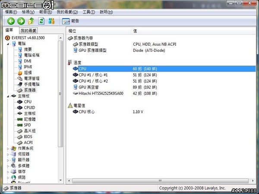Open the CPUID chip icon
The height and width of the screenshot is (194, 259).
click(20, 107)
